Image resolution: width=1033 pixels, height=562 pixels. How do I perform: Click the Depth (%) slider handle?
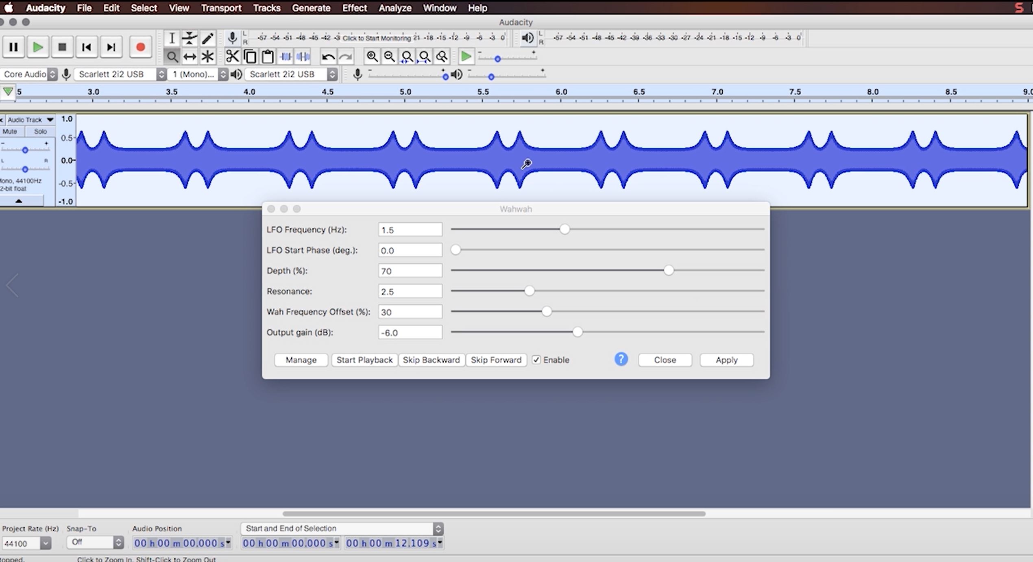[669, 270]
